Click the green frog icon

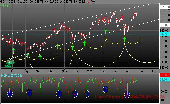[x=9, y=64]
